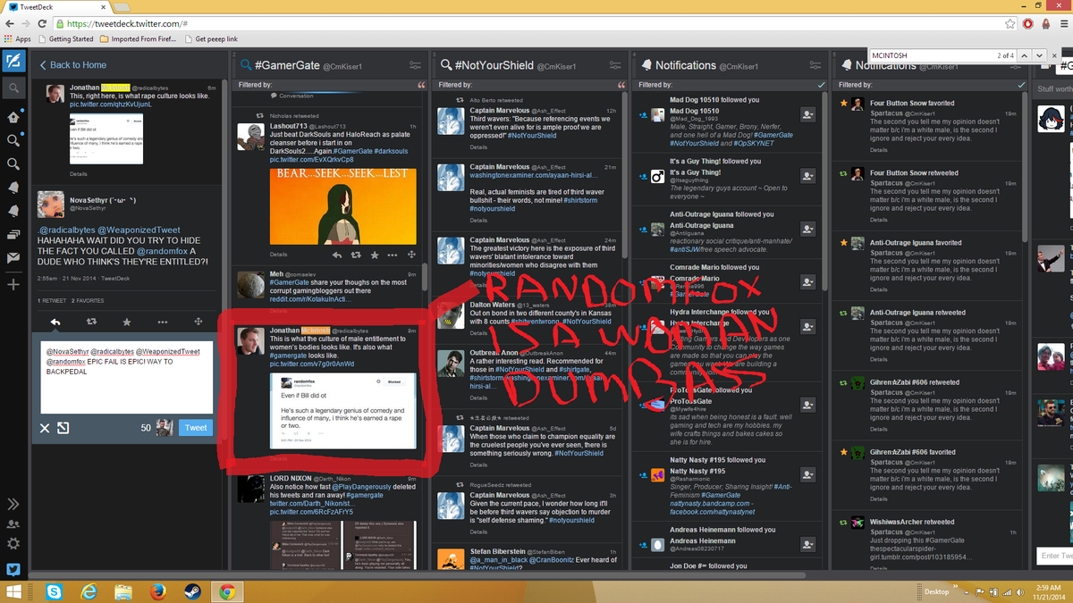Open Skype from the Windows taskbar
The image size is (1073, 603).
pos(55,591)
